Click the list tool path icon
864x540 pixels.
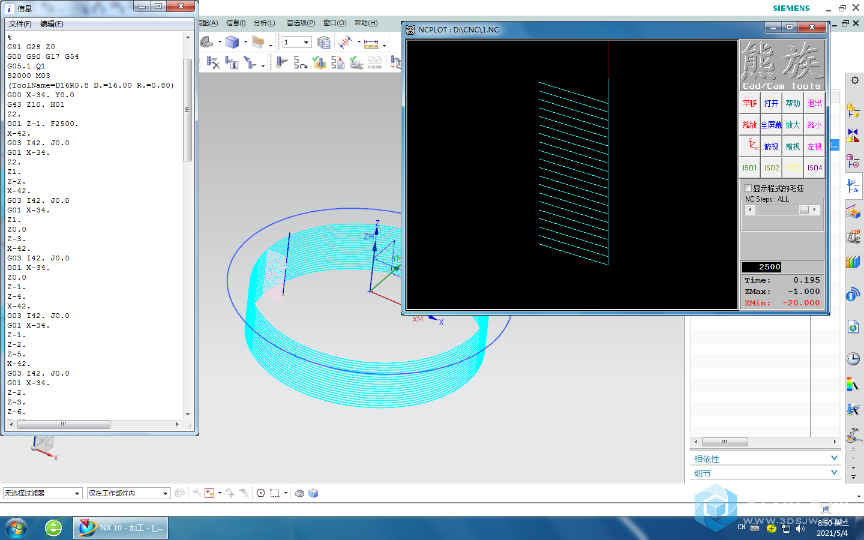(338, 62)
